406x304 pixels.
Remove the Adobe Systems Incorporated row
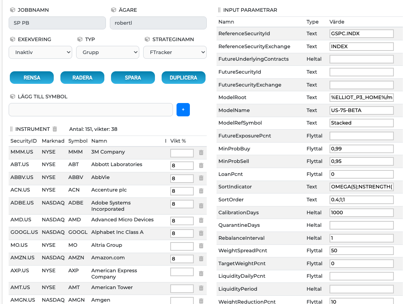coord(201,206)
